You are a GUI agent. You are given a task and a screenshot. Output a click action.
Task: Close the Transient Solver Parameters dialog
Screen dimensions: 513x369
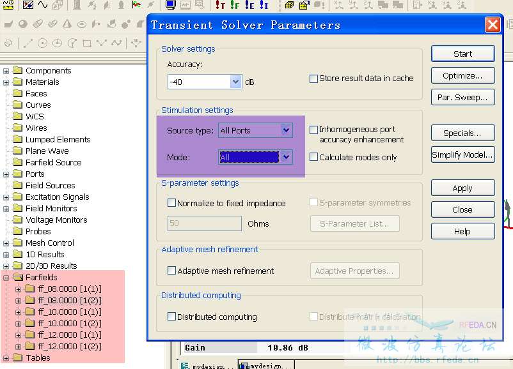tap(492, 25)
